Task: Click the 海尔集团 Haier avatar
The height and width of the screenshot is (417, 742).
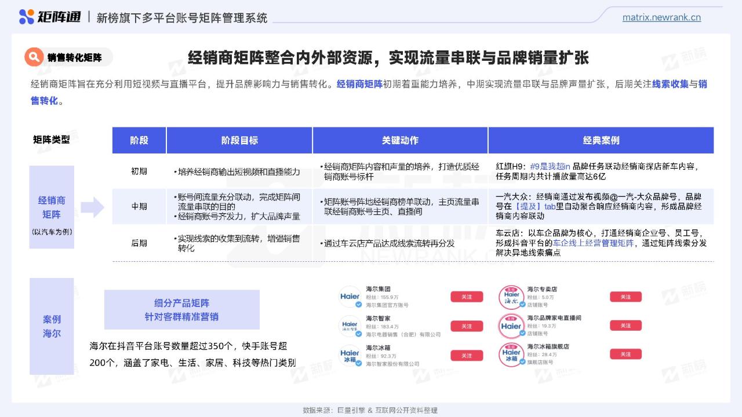Action: (350, 297)
